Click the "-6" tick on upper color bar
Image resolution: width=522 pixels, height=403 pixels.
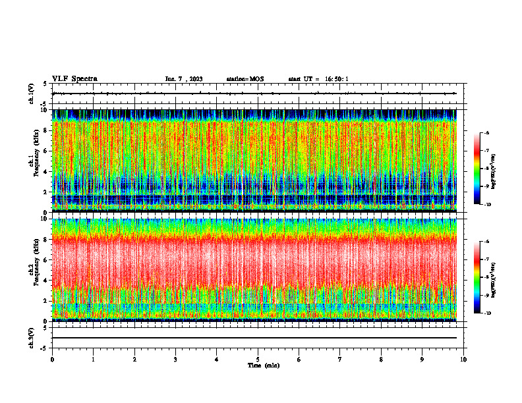click(486, 133)
